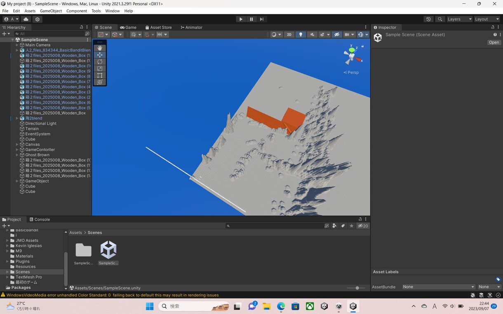Screen dimensions: 503x314
Task: Toggle tool handle rotation button
Action: click(x=117, y=35)
